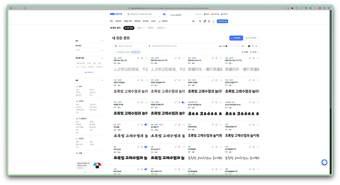340x185 pixels.
Task: Star the 카카오 작은글씨 font as favorite
Action: [x=142, y=80]
